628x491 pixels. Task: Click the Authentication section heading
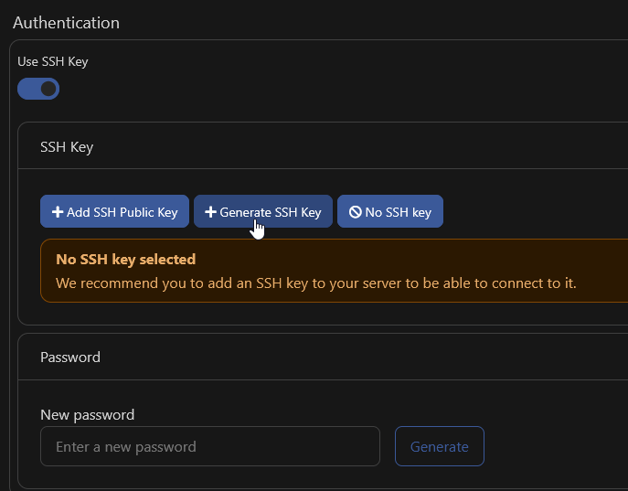[66, 22]
